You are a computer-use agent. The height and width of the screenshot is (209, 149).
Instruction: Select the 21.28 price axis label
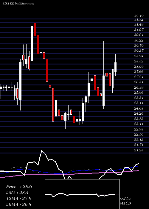click(139, 150)
